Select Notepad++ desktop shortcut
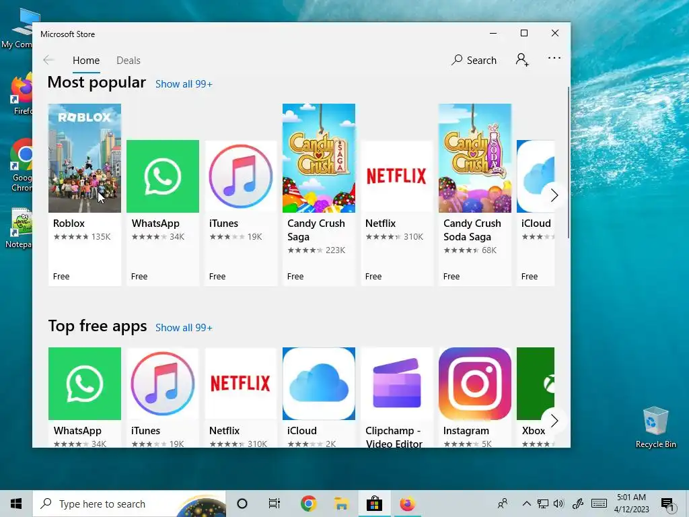 [20, 229]
